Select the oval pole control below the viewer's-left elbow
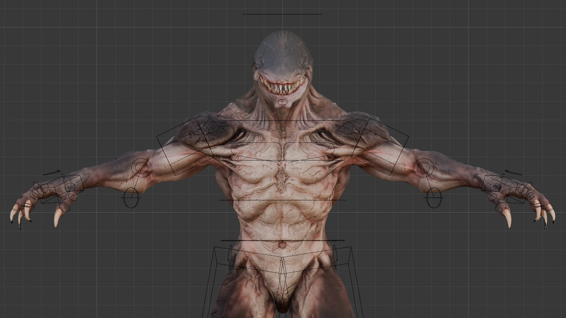 (131, 198)
